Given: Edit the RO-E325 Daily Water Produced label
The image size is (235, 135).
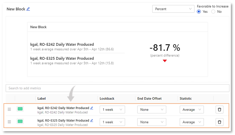Looking at the screenshot, I should (x=92, y=120).
